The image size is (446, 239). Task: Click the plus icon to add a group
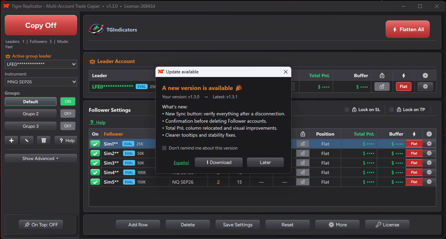(x=11, y=140)
